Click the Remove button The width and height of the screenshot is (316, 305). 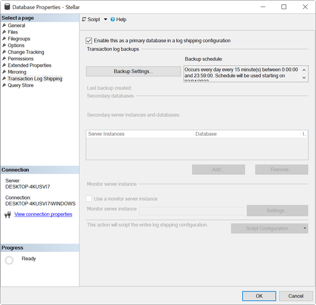(282, 170)
